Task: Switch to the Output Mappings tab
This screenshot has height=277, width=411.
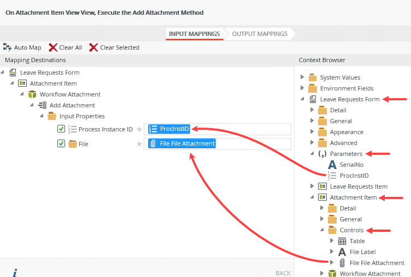Action: click(260, 34)
